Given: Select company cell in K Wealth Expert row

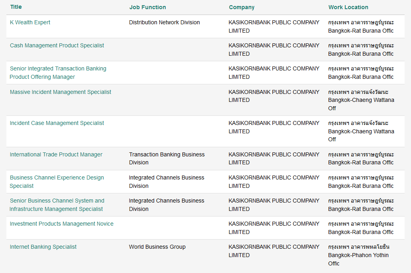Looking at the screenshot, I should click(x=274, y=27).
